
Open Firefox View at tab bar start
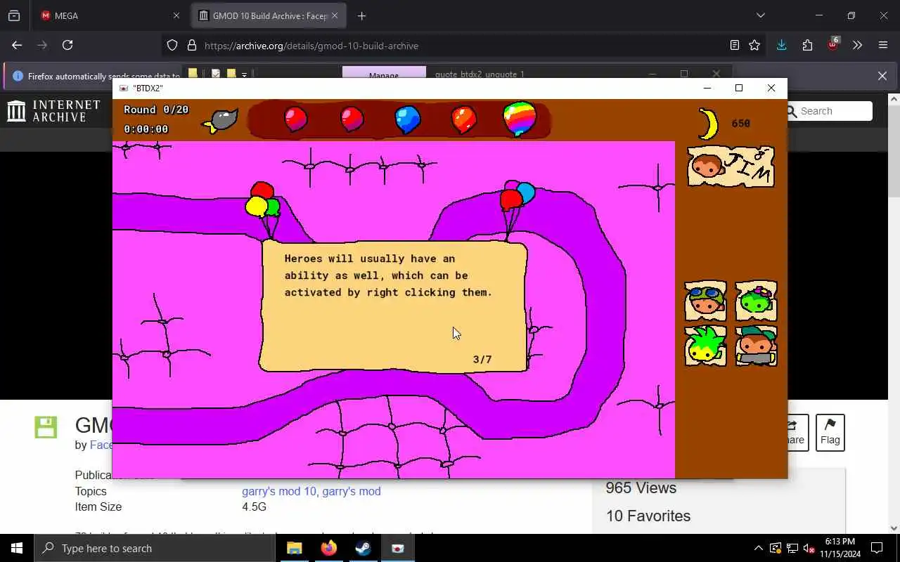tap(14, 15)
